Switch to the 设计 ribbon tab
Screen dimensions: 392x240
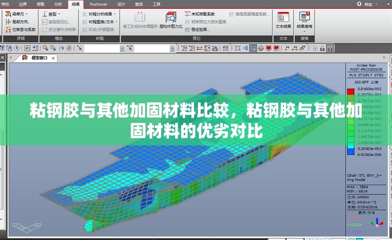click(121, 4)
